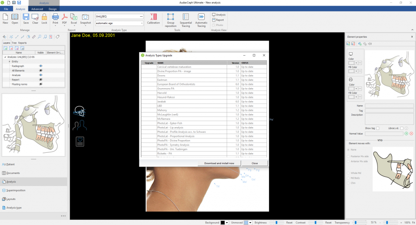Open the Excel export dropdown arrow
This screenshot has width=416, height=225.
point(74,26)
